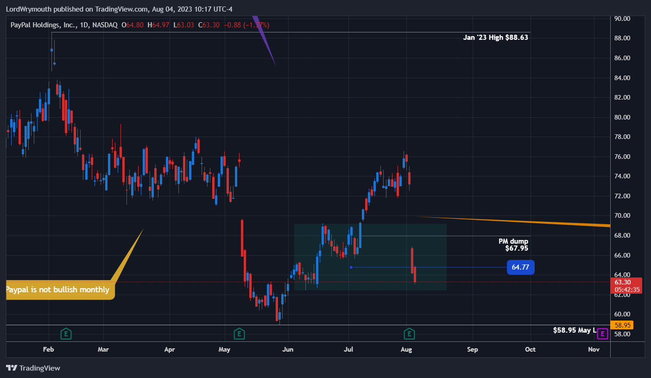The height and width of the screenshot is (378, 651).
Task: Click the Sep label on time axis
Action: click(x=472, y=349)
